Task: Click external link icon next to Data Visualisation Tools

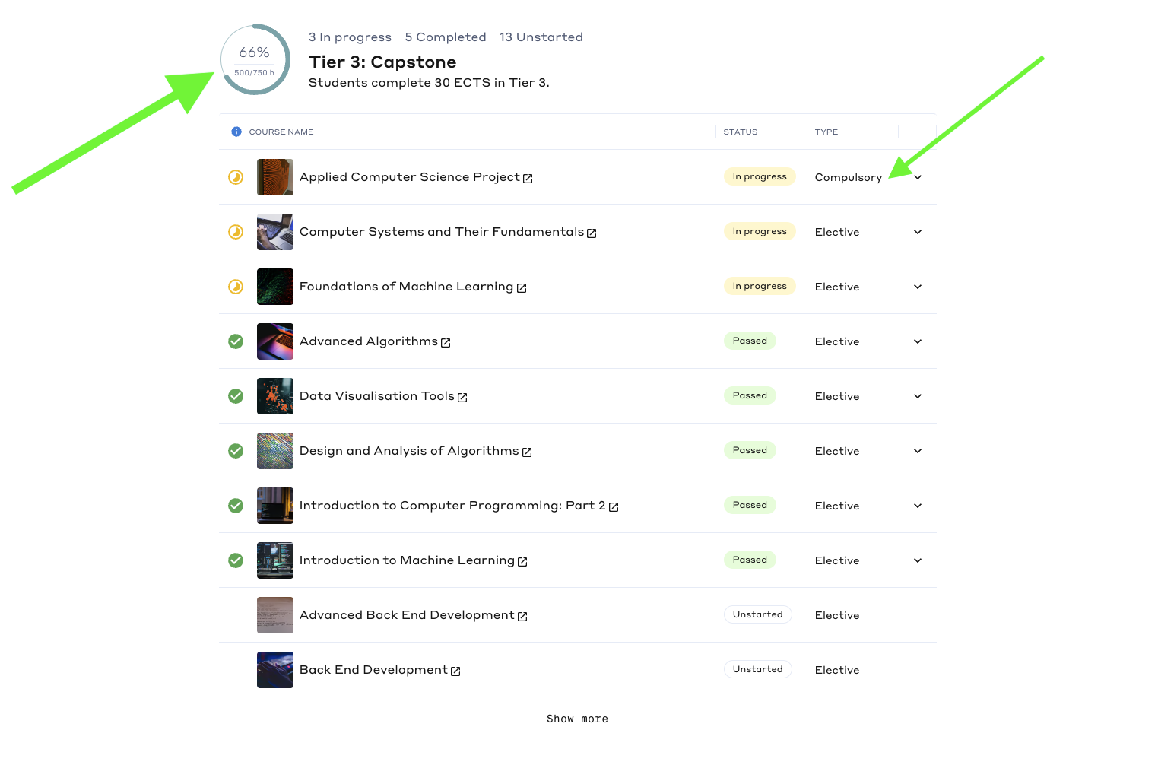Action: point(462,398)
